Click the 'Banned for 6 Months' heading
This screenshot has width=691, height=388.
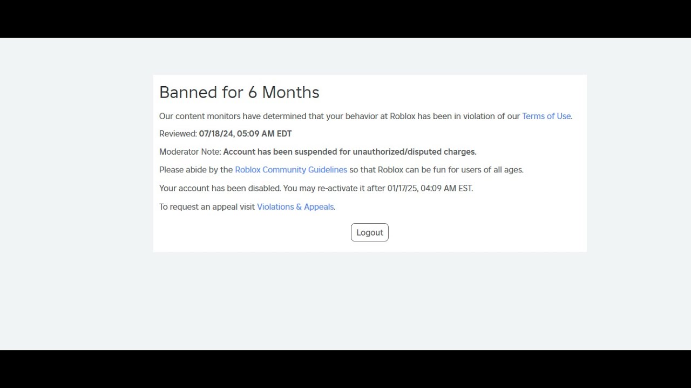239,92
